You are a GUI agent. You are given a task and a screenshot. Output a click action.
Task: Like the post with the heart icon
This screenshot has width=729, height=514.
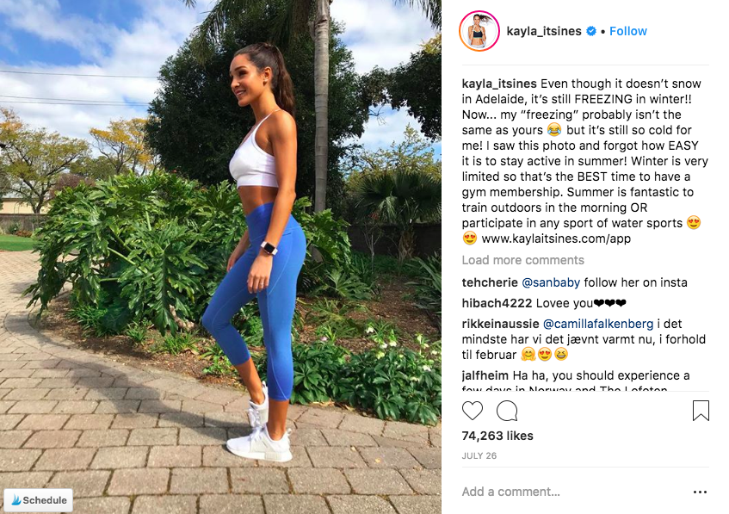473,411
